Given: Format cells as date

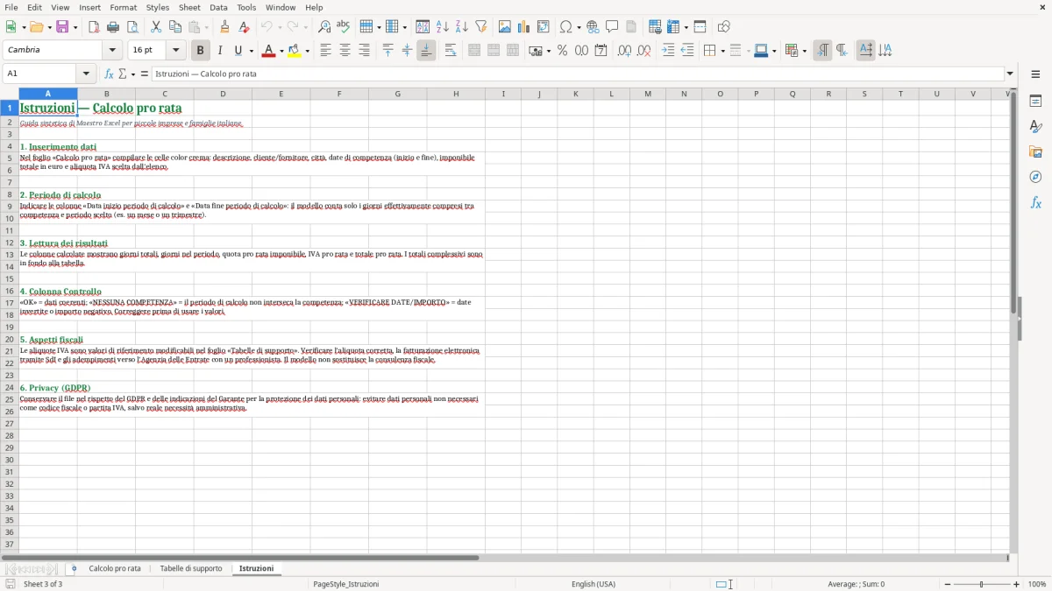Looking at the screenshot, I should pos(601,51).
